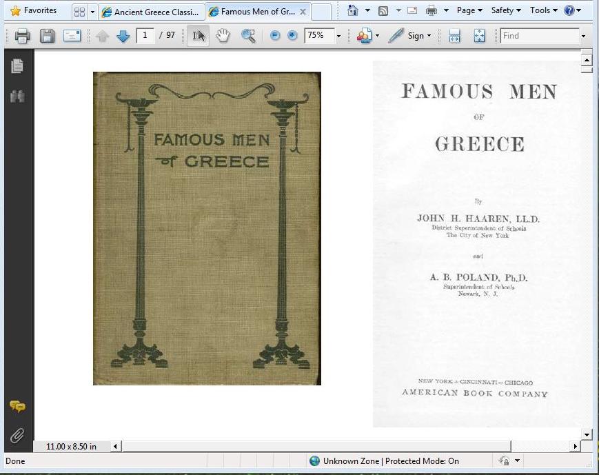Screen dimensions: 599x475
Task: Switch to Ancient Greece Classi... tab
Action: 152,12
